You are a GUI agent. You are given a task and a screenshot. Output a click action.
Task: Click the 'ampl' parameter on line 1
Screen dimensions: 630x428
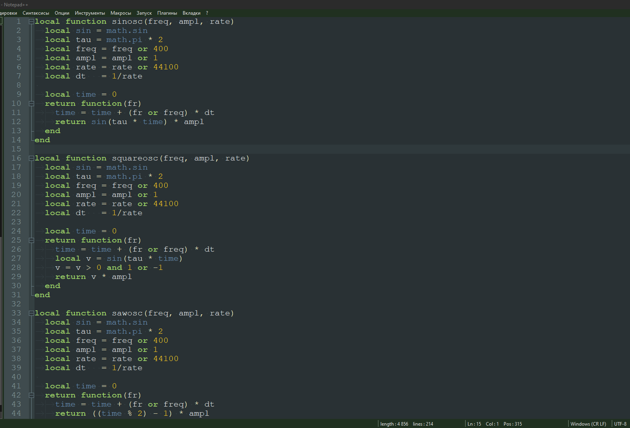point(189,21)
